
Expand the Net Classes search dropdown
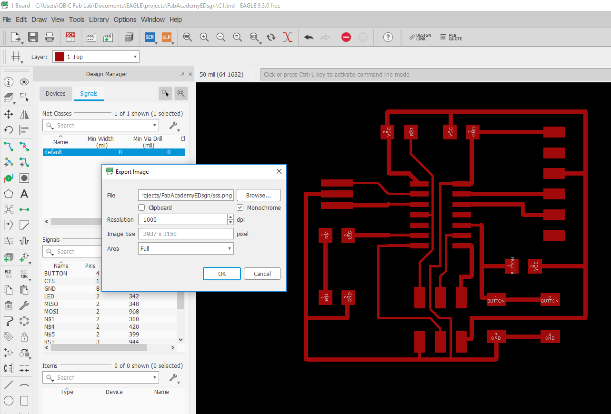click(x=155, y=126)
